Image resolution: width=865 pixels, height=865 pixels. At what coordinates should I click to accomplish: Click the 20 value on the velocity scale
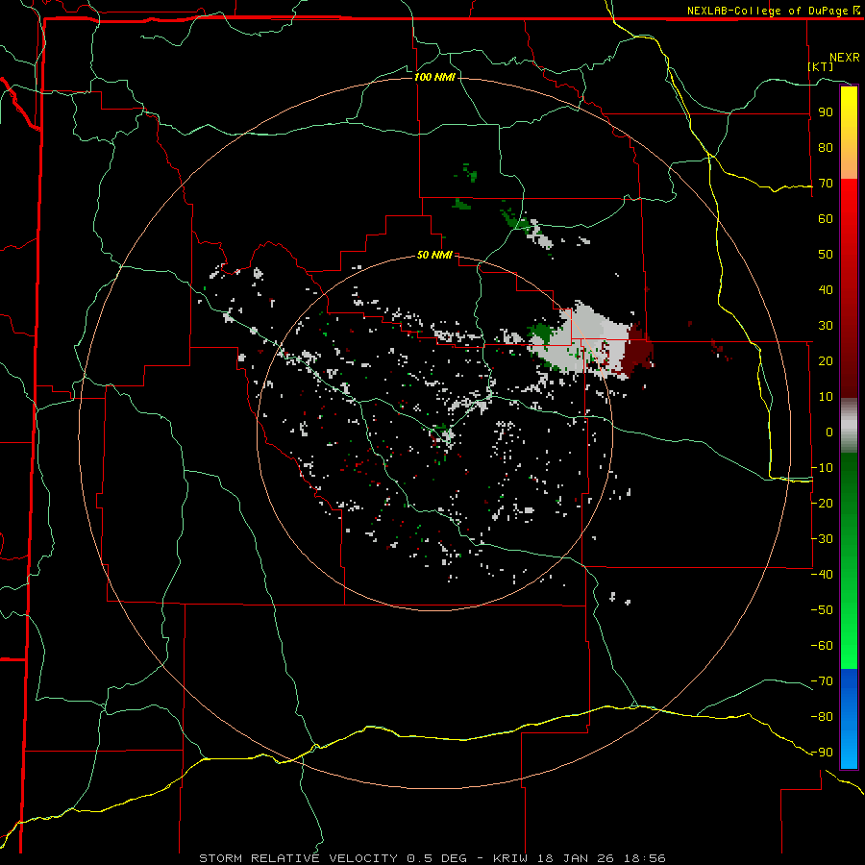[x=826, y=360]
